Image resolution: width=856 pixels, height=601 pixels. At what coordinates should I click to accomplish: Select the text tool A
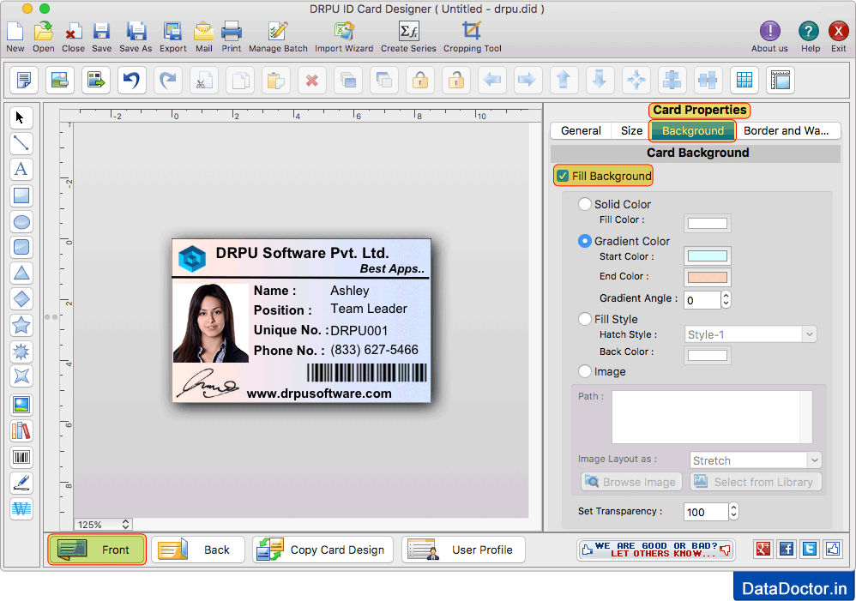21,169
